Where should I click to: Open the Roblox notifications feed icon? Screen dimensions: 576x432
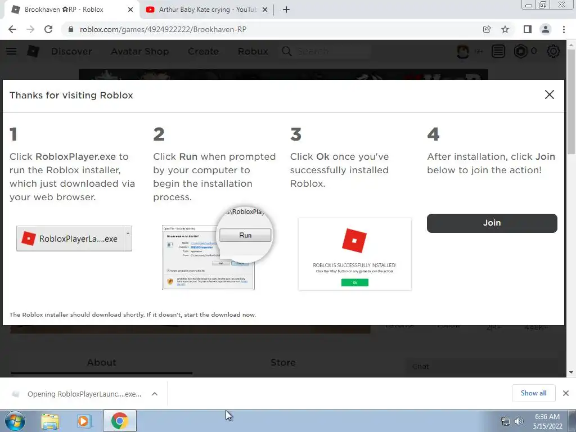pyautogui.click(x=498, y=51)
